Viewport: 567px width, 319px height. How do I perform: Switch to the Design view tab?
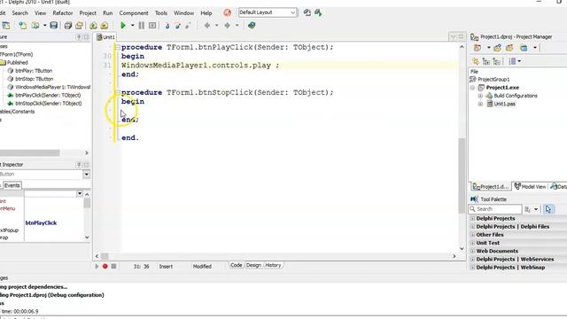click(x=253, y=266)
